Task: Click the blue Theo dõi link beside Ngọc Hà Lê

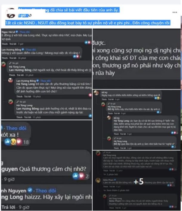Action: pos(24,32)
